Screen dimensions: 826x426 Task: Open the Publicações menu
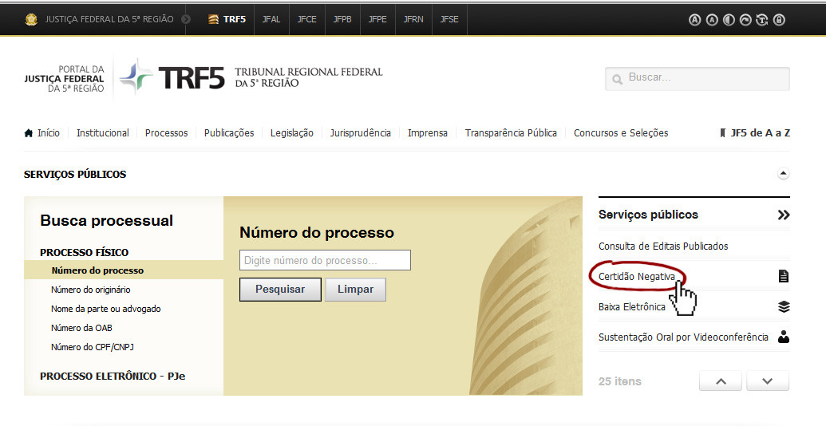pos(229,132)
